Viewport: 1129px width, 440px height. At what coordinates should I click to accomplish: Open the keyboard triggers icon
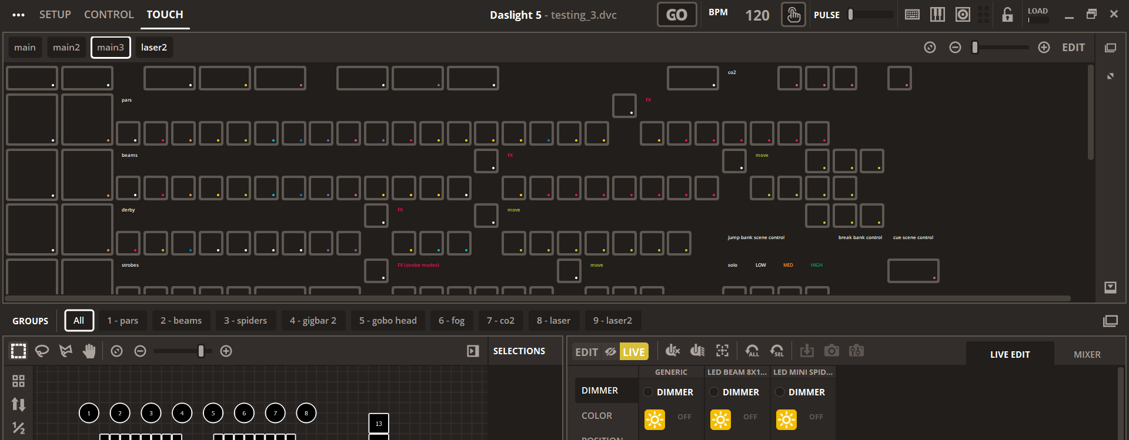click(912, 15)
